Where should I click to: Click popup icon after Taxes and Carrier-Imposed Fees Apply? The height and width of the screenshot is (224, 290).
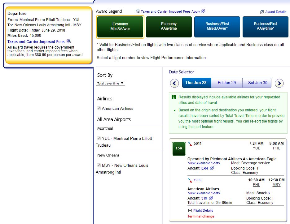203,11
